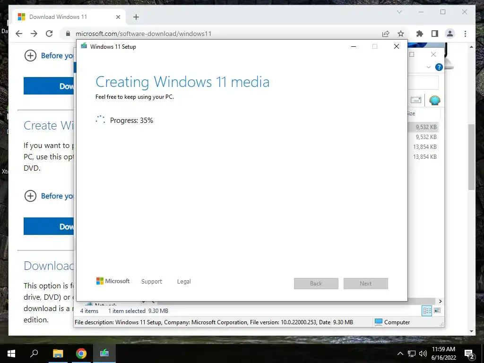Open Chrome profile avatar
This screenshot has width=484, height=363.
[450, 34]
